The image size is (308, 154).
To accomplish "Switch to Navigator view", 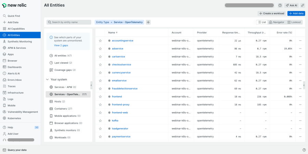I will pyautogui.click(x=277, y=22).
